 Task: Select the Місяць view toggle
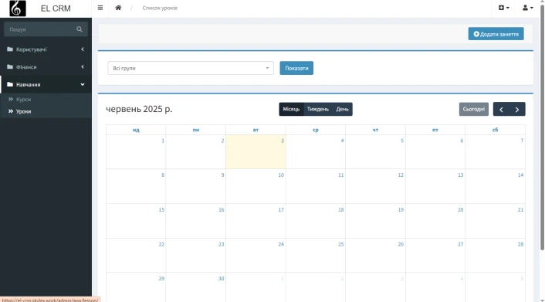(291, 109)
